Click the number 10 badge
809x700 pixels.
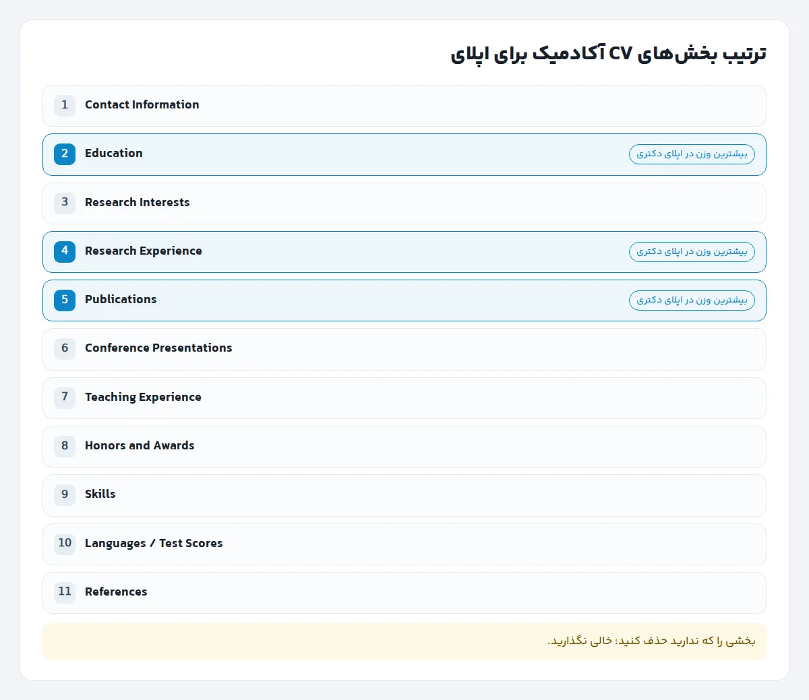tap(65, 543)
